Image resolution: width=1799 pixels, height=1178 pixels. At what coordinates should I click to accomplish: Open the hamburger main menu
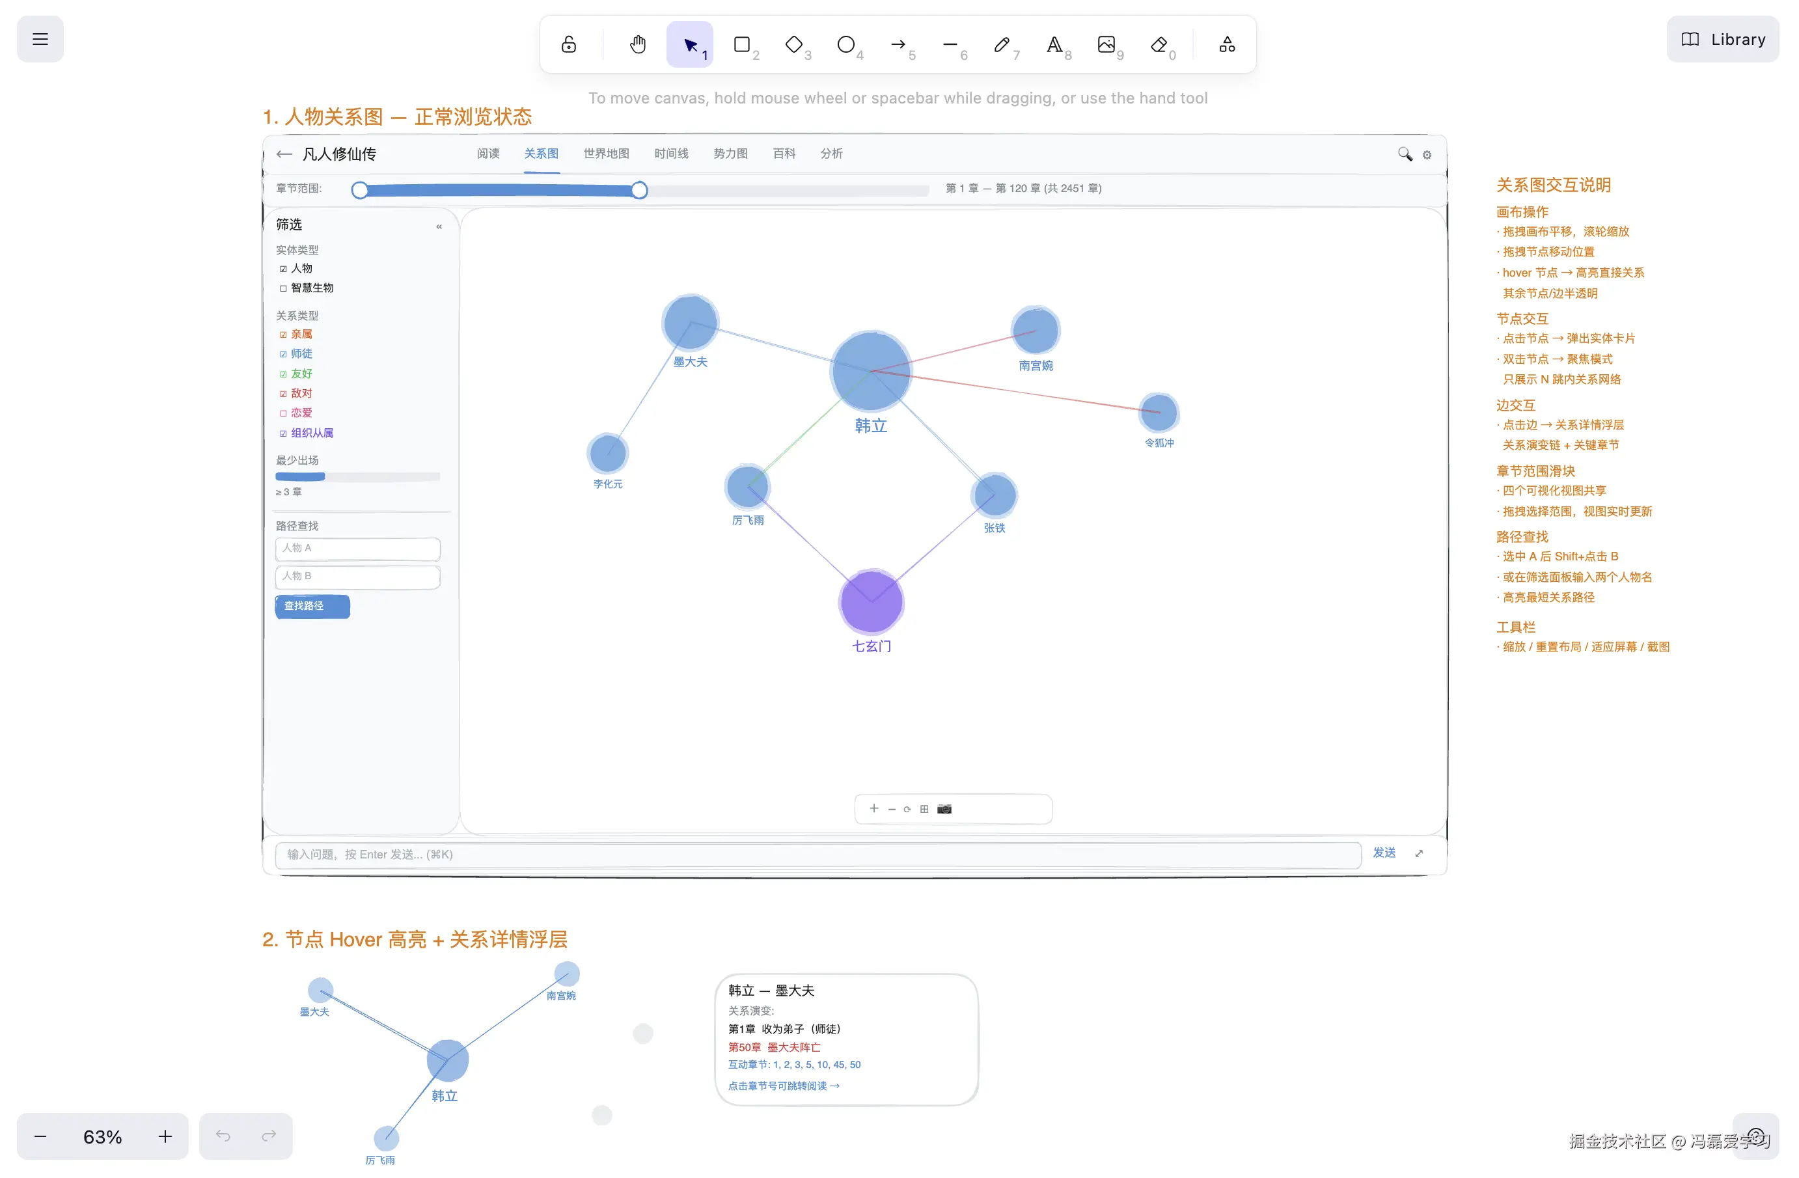[40, 39]
